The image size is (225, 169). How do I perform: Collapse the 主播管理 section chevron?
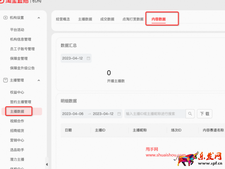(39, 80)
